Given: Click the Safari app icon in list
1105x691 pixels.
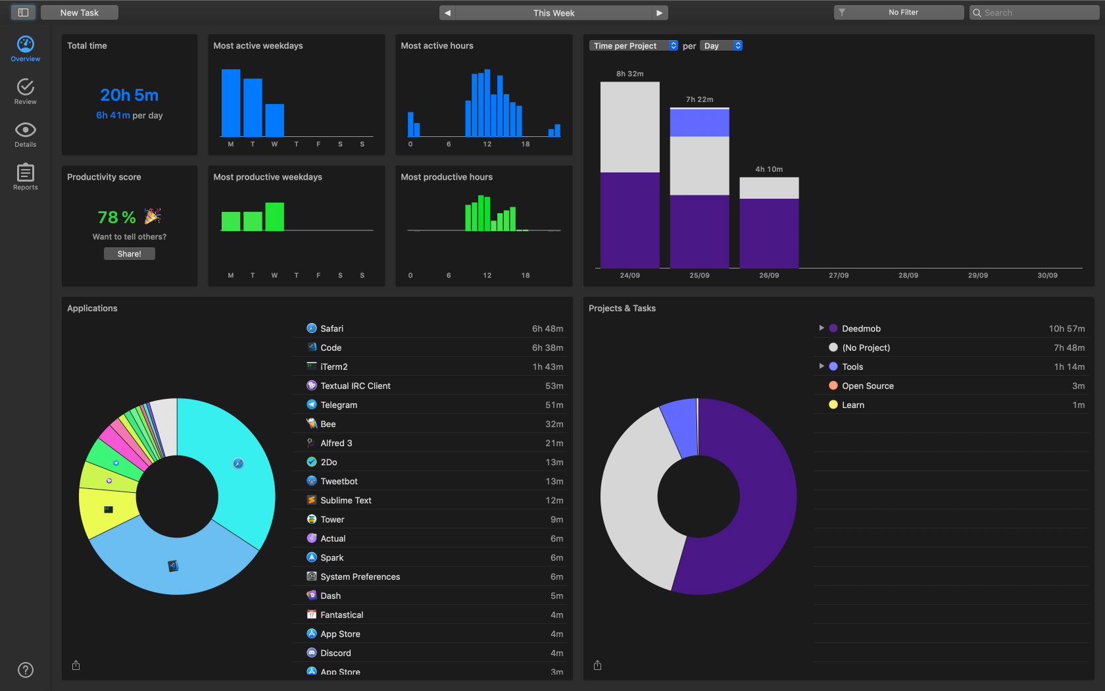Looking at the screenshot, I should [312, 328].
